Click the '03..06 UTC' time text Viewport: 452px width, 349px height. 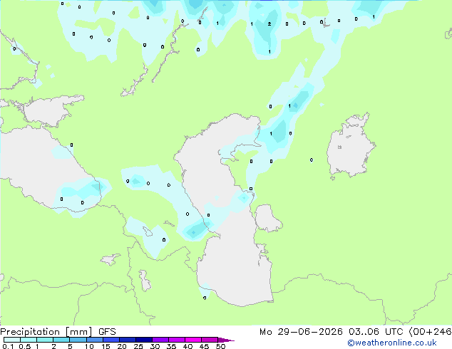(376, 332)
